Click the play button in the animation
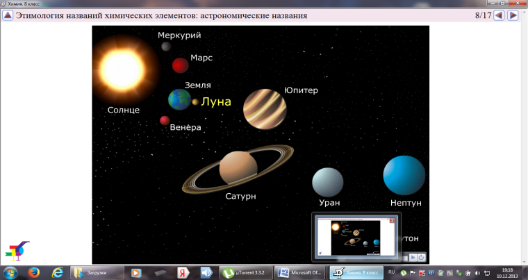 click(413, 258)
